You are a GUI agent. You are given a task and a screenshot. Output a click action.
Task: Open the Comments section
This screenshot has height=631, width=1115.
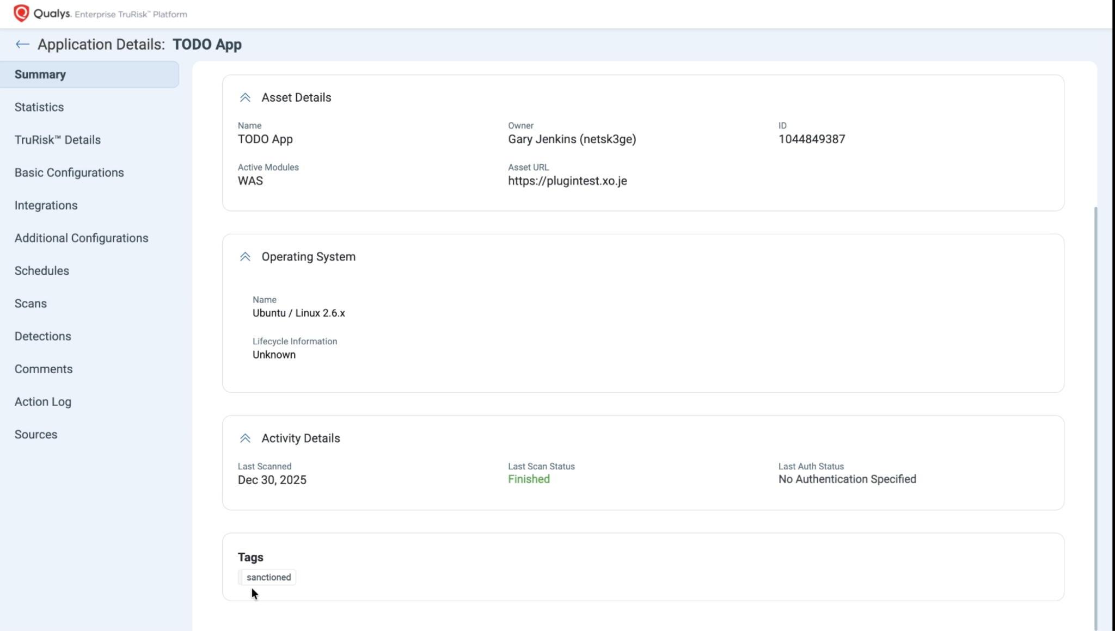pyautogui.click(x=44, y=369)
